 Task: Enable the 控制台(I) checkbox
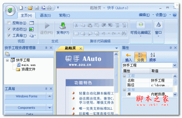point(9,23)
